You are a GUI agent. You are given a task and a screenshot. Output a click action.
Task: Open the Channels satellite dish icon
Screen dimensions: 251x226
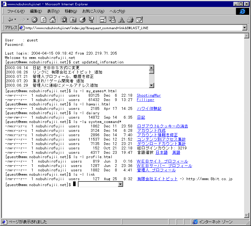tap(91, 20)
